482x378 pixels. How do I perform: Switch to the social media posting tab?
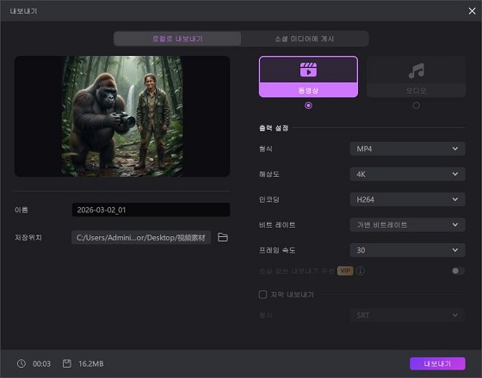305,39
